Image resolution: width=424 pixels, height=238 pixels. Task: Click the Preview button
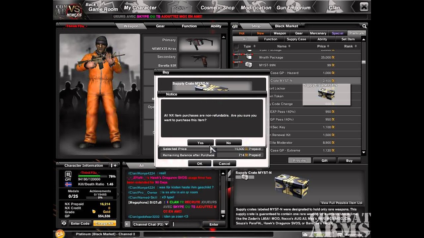click(299, 160)
